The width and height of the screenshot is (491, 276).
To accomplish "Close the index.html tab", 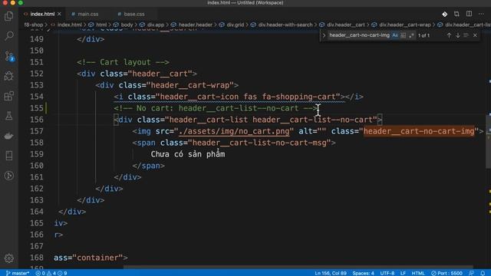I will [x=59, y=14].
